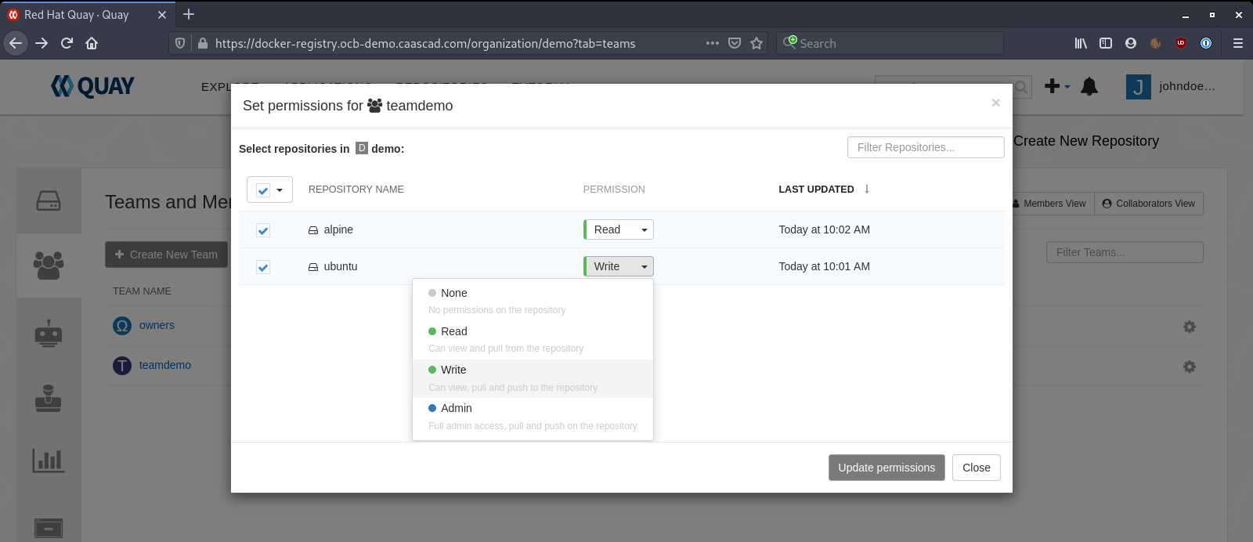Open the Robot Accounts sidebar tab

[x=49, y=333]
